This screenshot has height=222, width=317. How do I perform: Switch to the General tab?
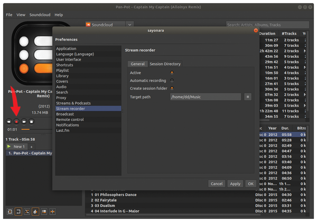138,64
